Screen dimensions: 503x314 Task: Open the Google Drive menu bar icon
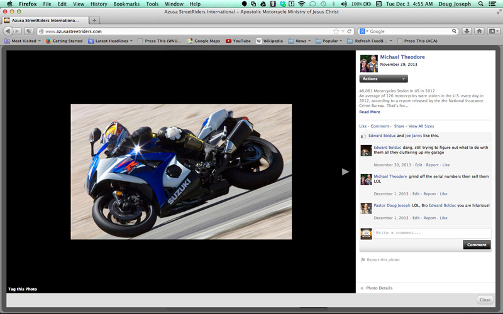coord(263,4)
